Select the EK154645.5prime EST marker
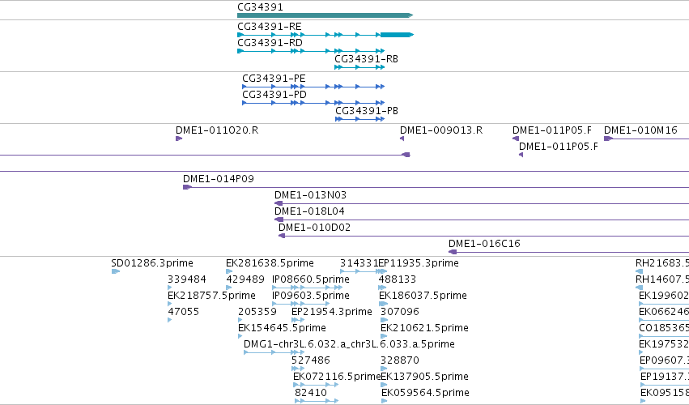 [240, 336]
